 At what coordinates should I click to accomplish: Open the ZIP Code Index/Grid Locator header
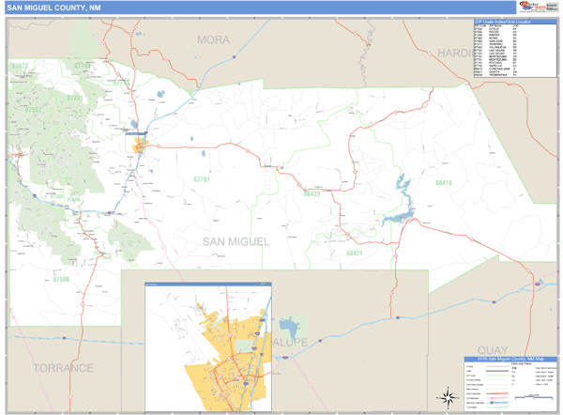510,21
